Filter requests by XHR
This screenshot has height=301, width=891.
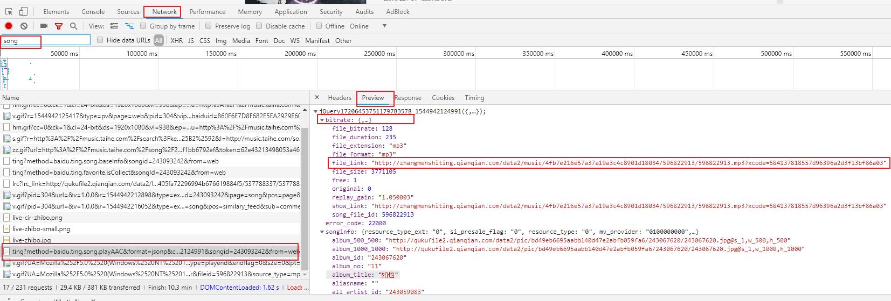pos(176,40)
